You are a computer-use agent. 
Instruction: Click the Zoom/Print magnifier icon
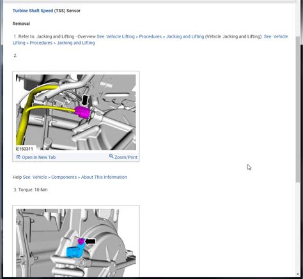[x=111, y=156]
